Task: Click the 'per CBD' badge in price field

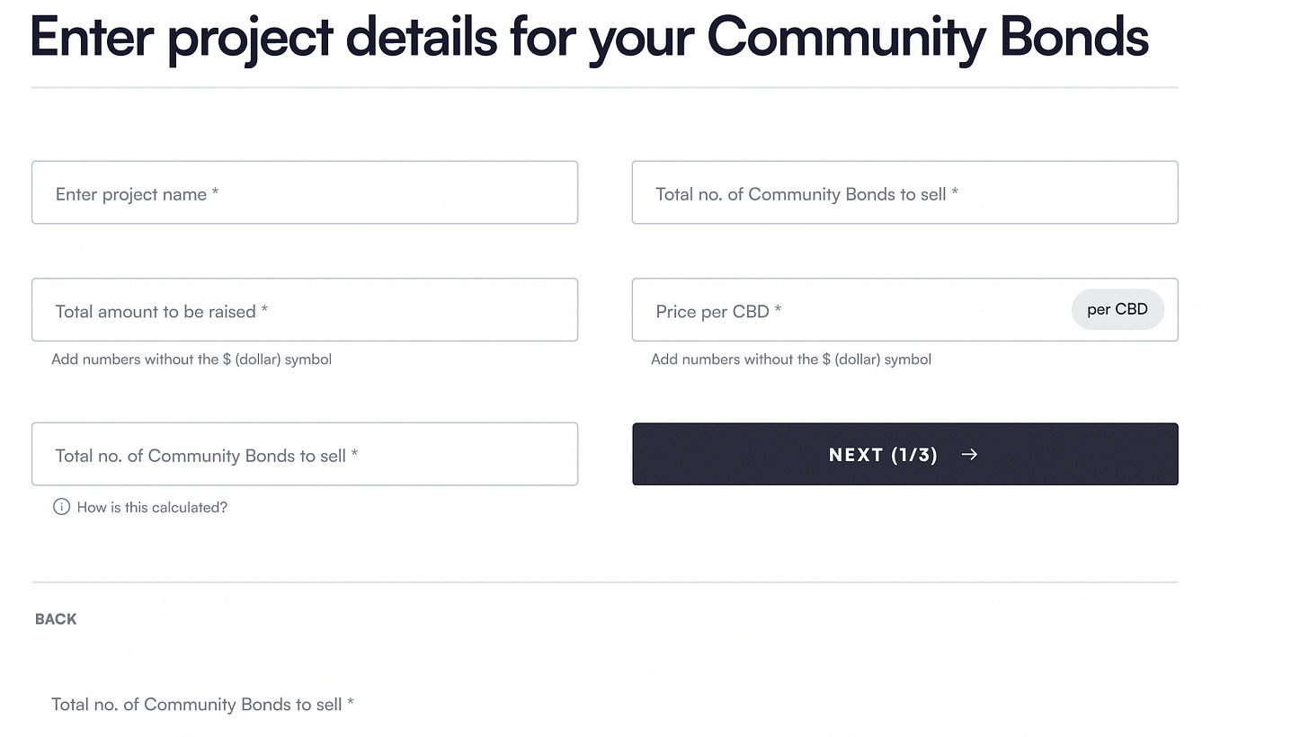Action: click(1118, 309)
